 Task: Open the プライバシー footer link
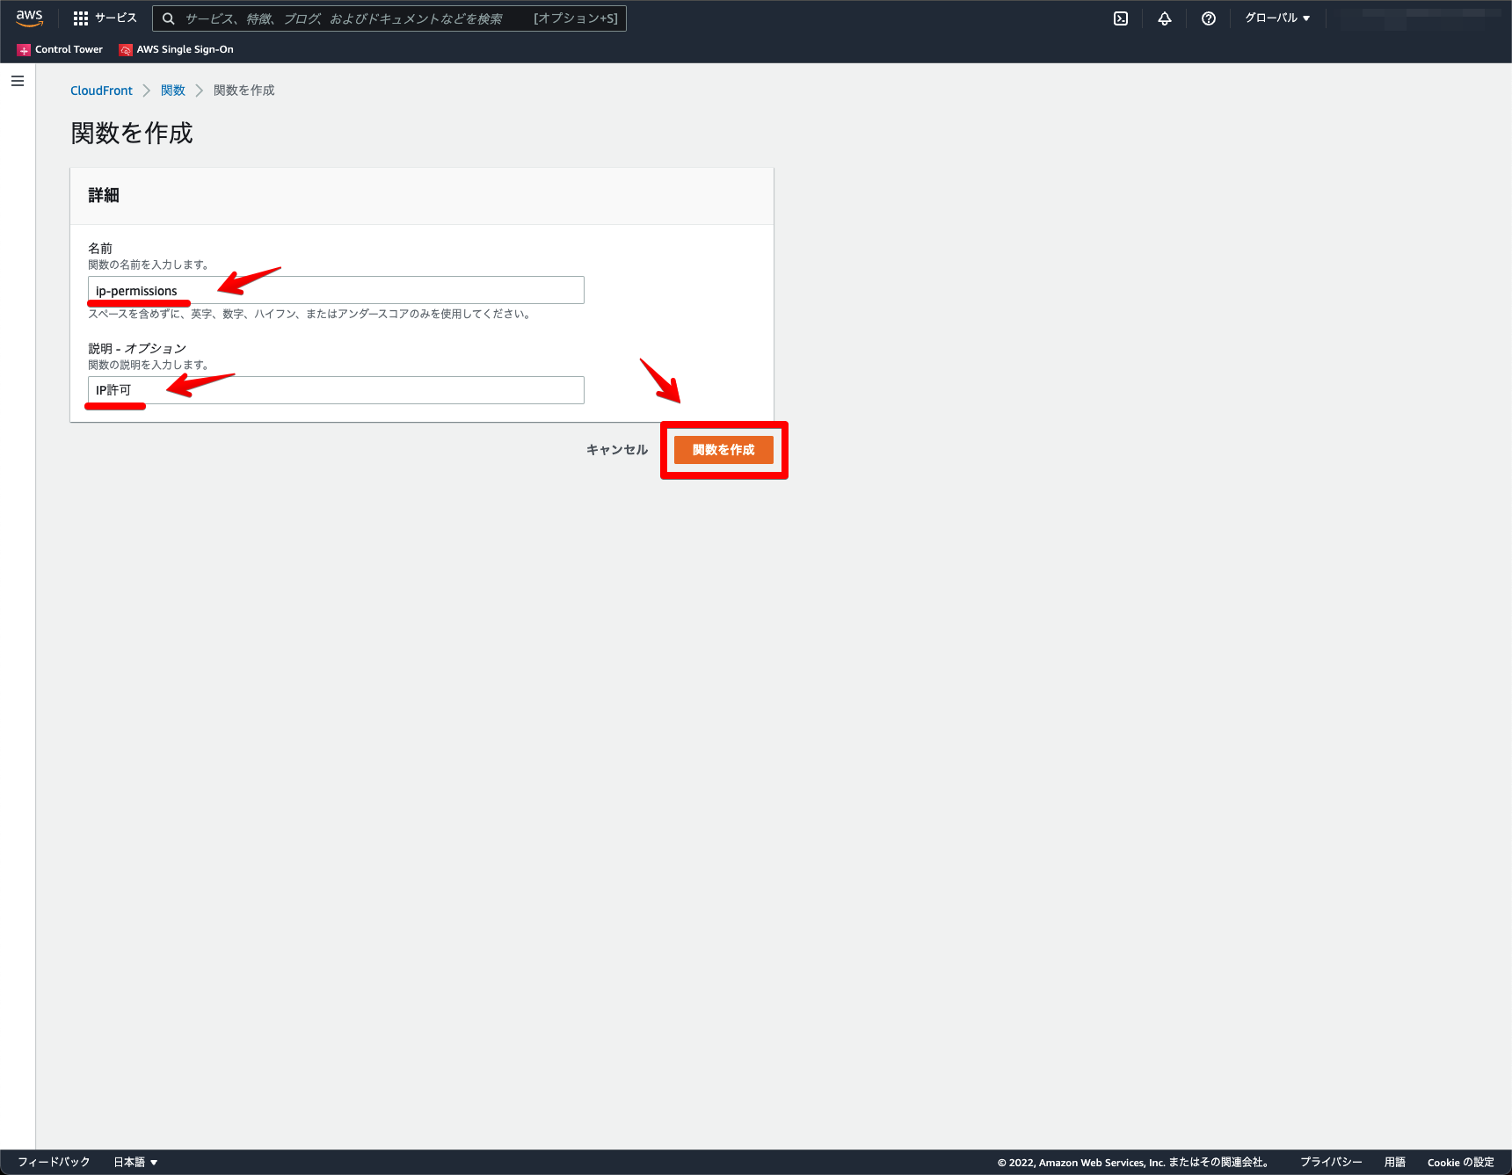(1331, 1162)
